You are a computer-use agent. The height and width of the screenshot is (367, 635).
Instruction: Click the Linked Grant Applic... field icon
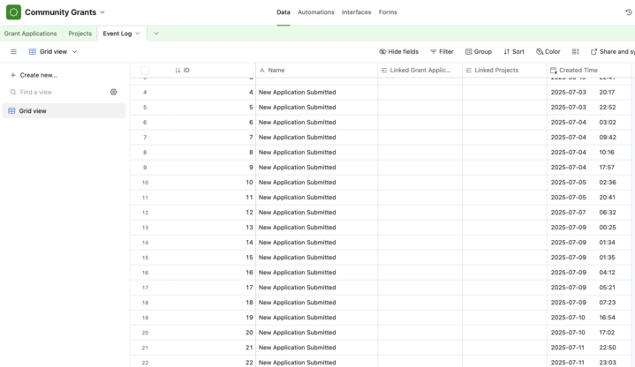(x=384, y=71)
